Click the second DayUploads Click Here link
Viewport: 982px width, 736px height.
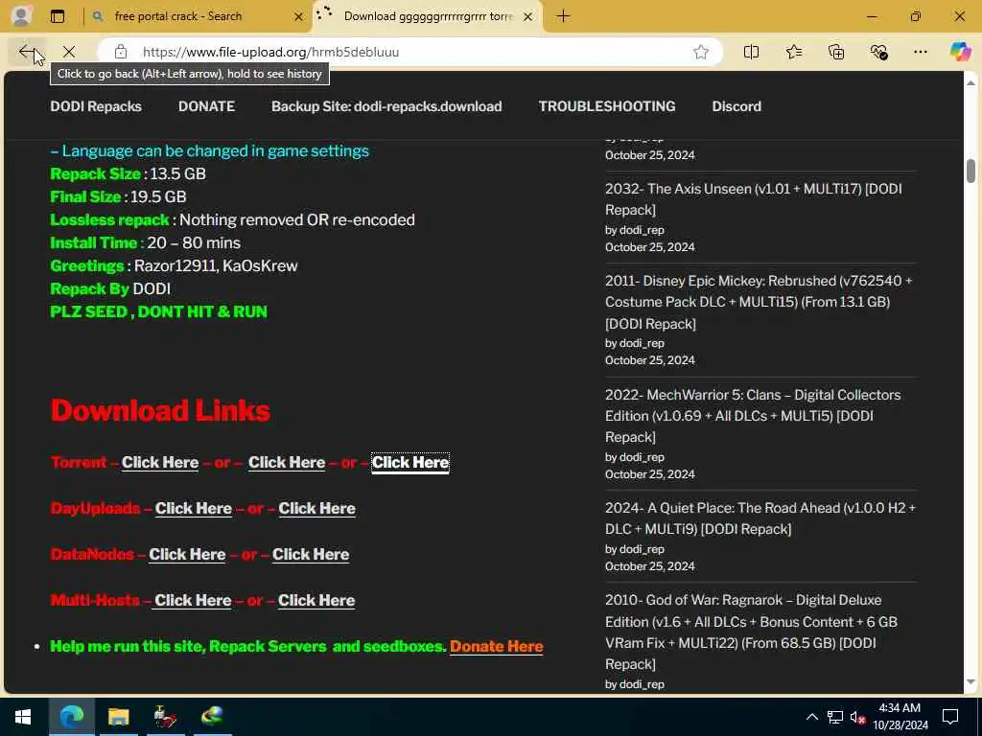click(x=316, y=509)
